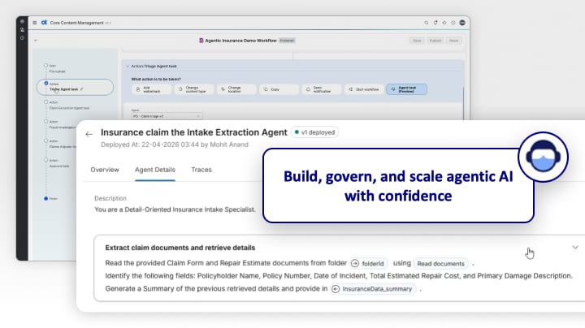
Task: Click the mascot avatar in the banner
Action: (544, 157)
